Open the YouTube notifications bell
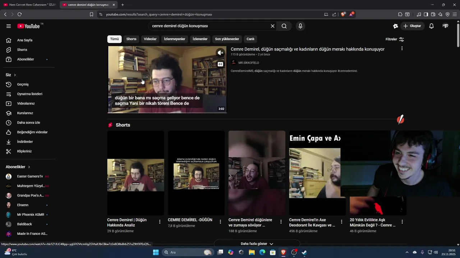The height and width of the screenshot is (258, 460). pos(432,26)
